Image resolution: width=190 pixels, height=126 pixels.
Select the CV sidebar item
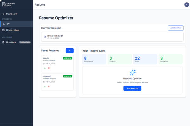click(x=16, y=24)
